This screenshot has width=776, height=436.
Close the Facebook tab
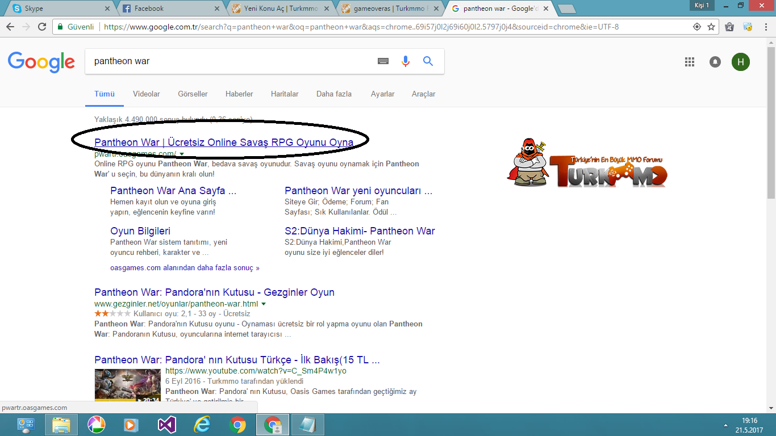click(217, 9)
